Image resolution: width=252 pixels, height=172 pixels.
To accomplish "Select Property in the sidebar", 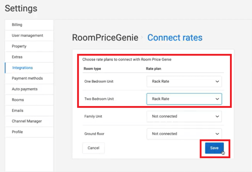I will (x=19, y=46).
